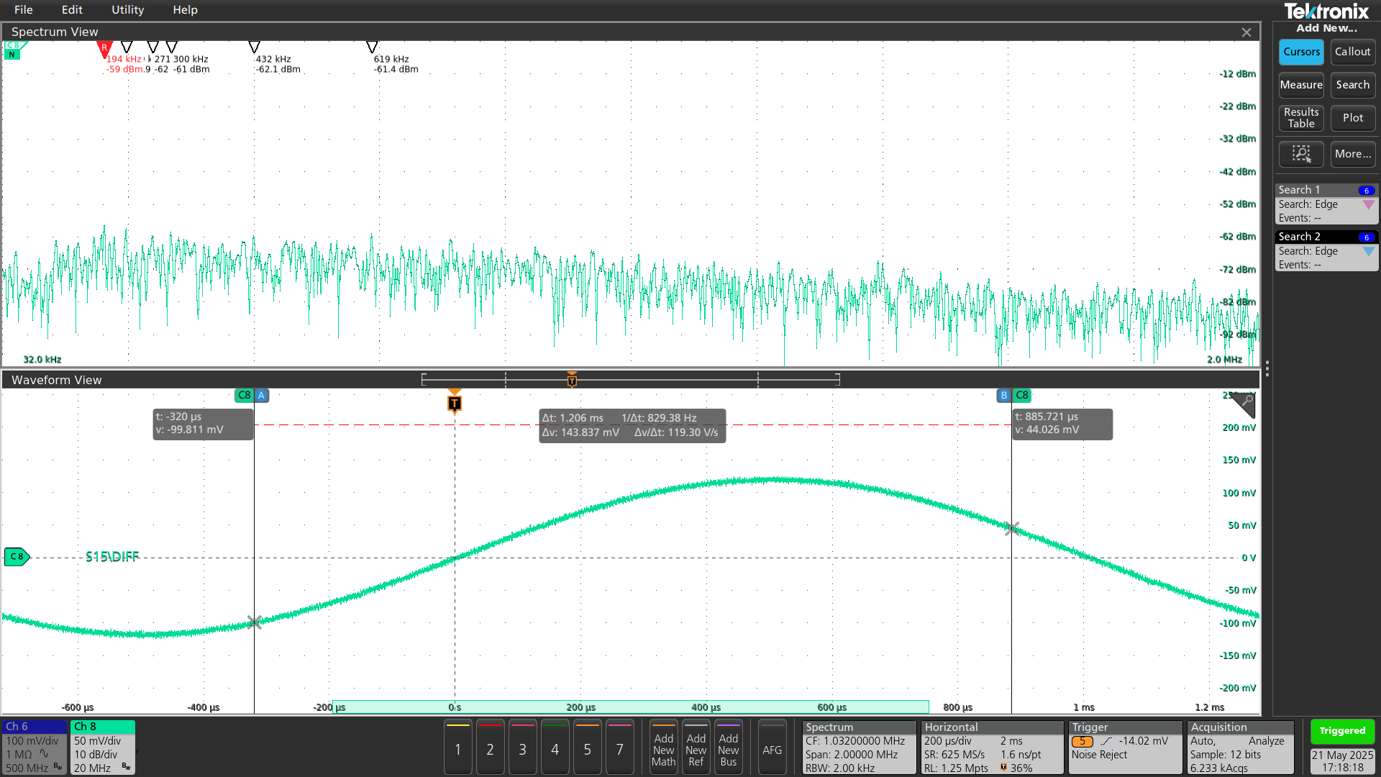Toggle the Cursors button
The height and width of the screenshot is (777, 1381).
1301,52
